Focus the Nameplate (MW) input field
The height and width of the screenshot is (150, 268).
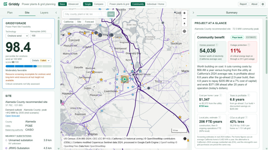[41, 36]
